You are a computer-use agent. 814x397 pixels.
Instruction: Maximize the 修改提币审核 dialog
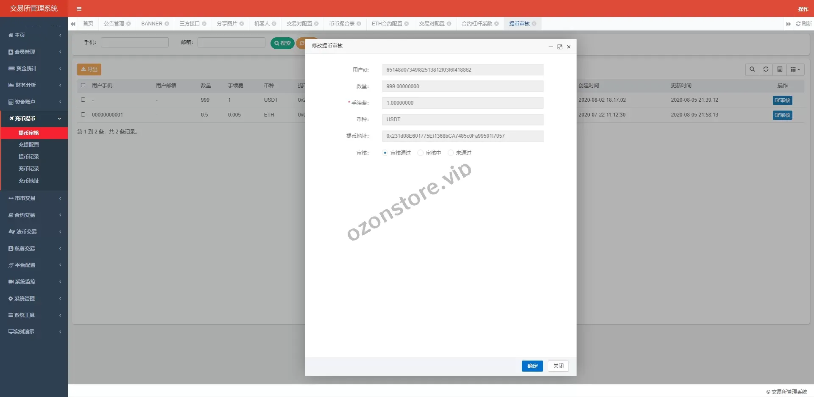560,47
